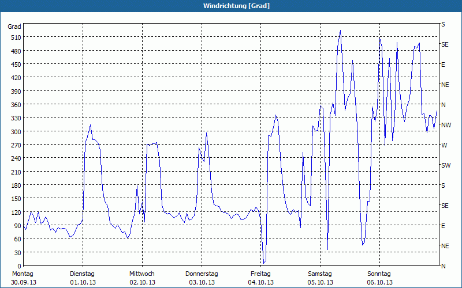The image size is (462, 288).
Task: Select the 90 value on left axis
Action: click(18, 226)
